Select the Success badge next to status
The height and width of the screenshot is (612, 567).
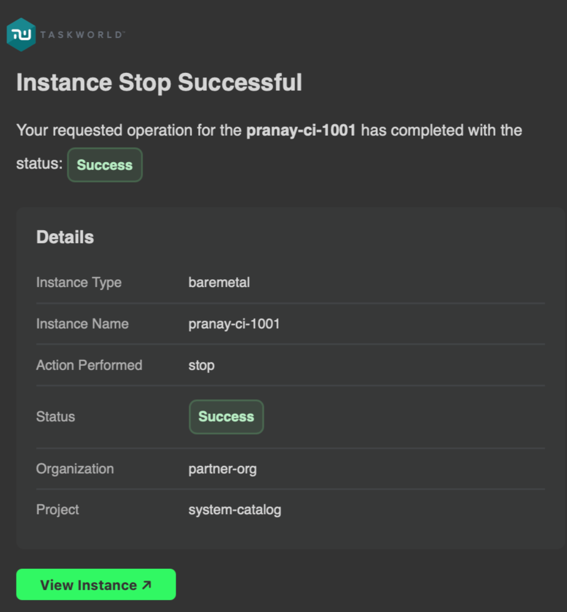(x=104, y=165)
